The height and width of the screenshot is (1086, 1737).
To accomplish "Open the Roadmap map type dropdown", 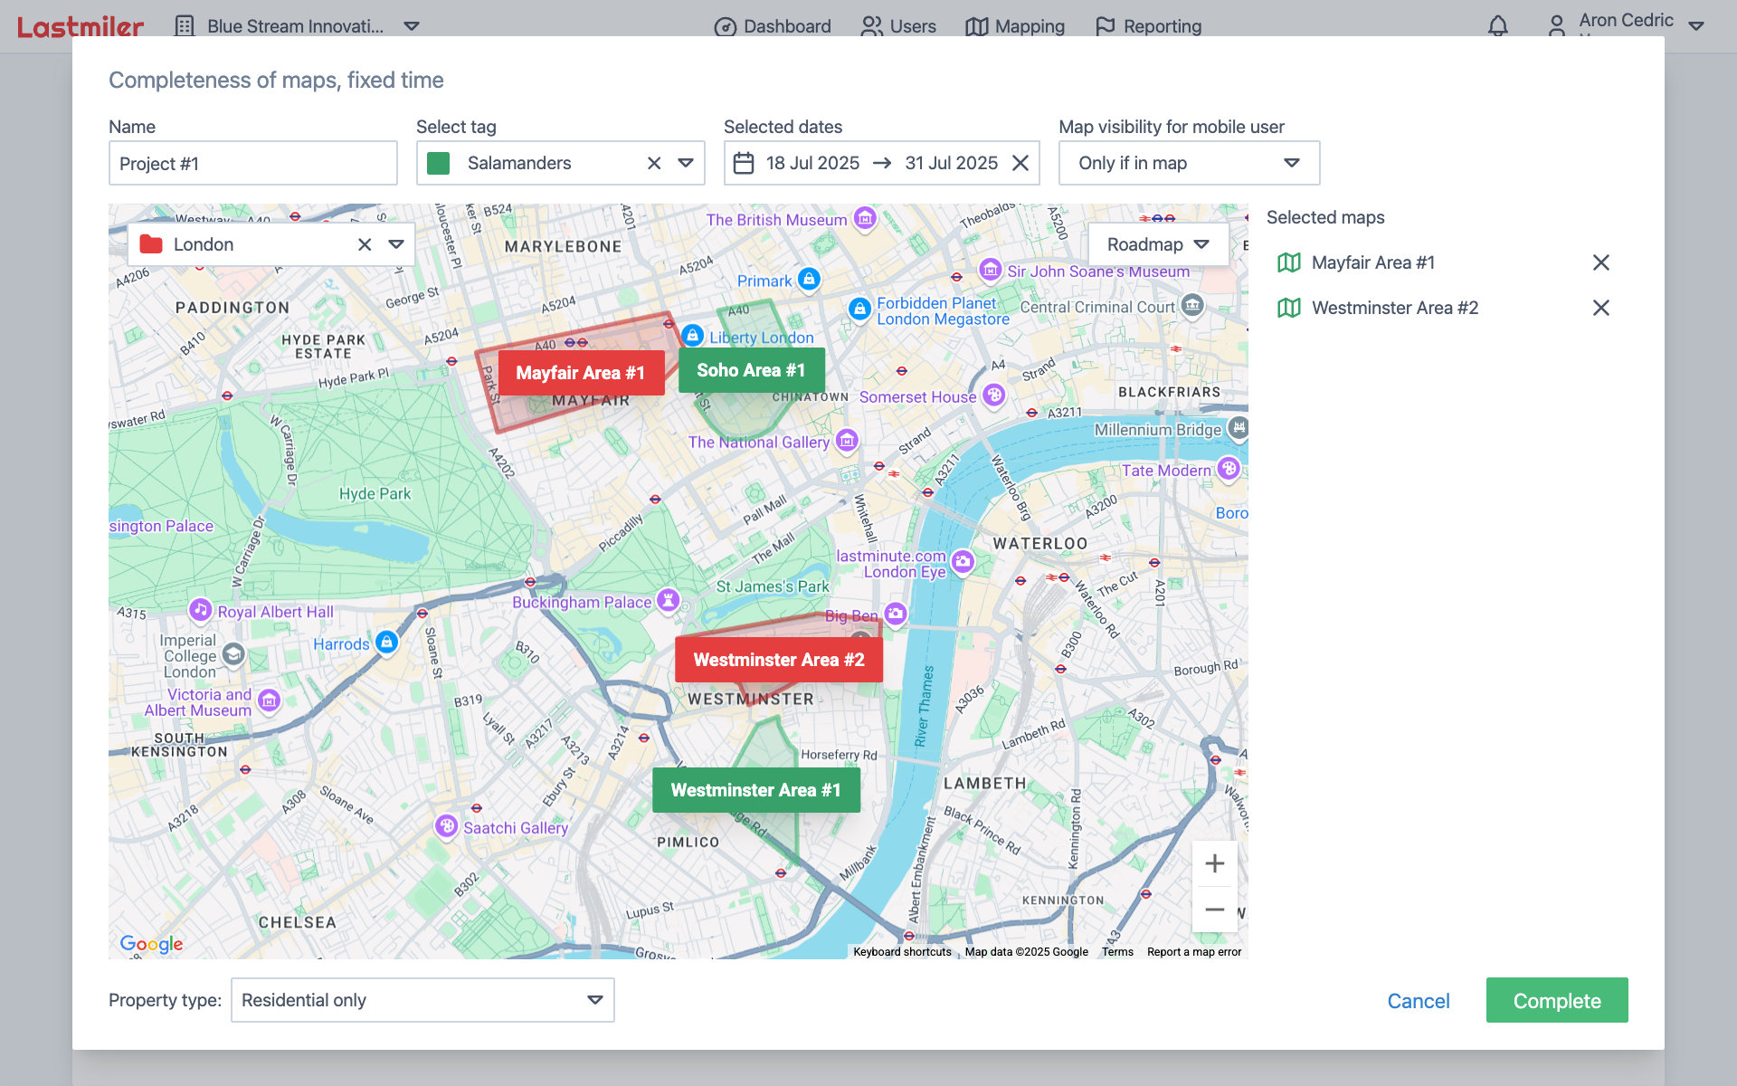I will tap(1158, 244).
